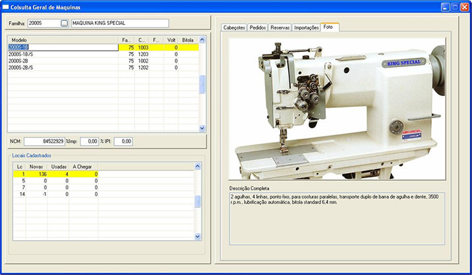Click the C... column header in models grid

[x=142, y=40]
